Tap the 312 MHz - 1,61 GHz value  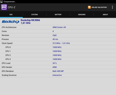(61, 43)
